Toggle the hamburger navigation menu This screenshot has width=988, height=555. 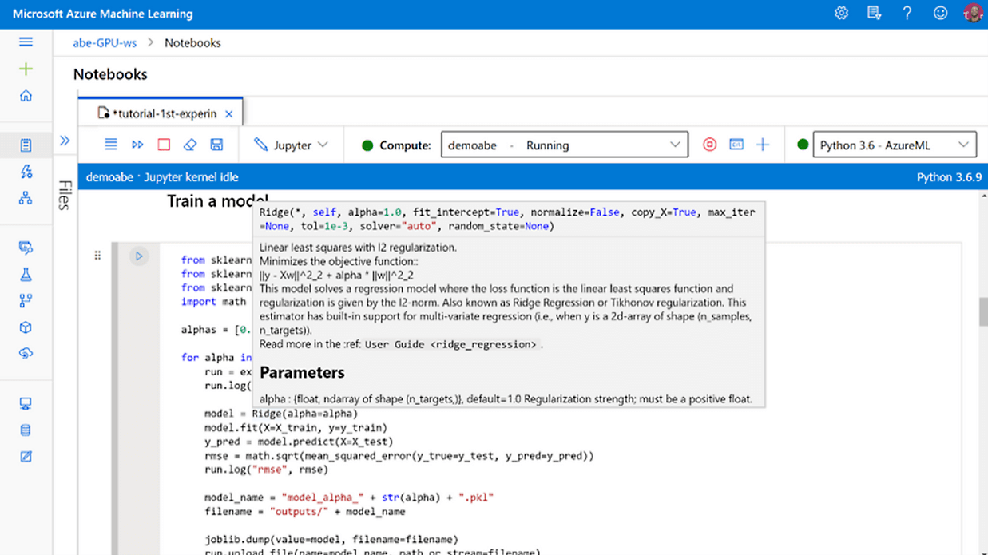pyautogui.click(x=26, y=42)
